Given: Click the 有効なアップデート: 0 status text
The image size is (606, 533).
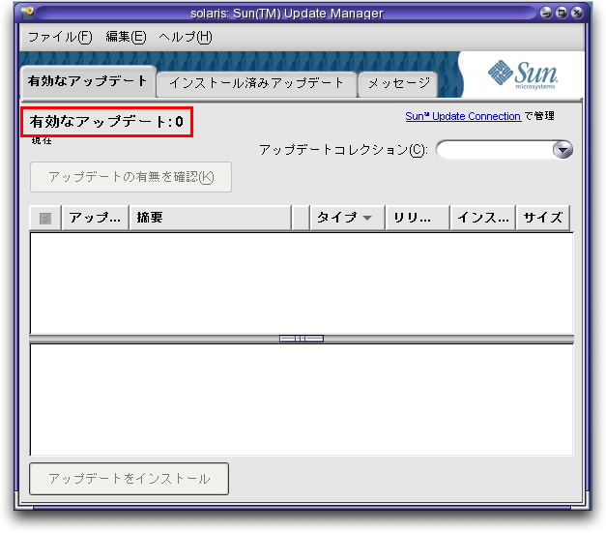Looking at the screenshot, I should tap(106, 122).
